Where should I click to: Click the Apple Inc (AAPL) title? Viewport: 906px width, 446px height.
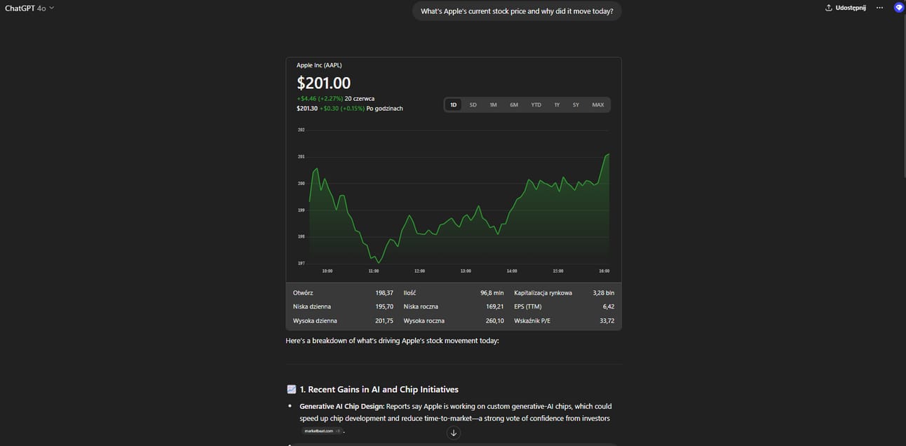click(319, 65)
